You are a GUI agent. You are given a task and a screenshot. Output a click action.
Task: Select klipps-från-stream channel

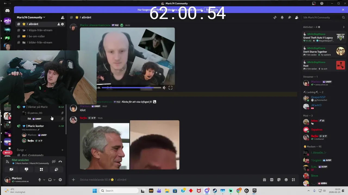(x=40, y=30)
